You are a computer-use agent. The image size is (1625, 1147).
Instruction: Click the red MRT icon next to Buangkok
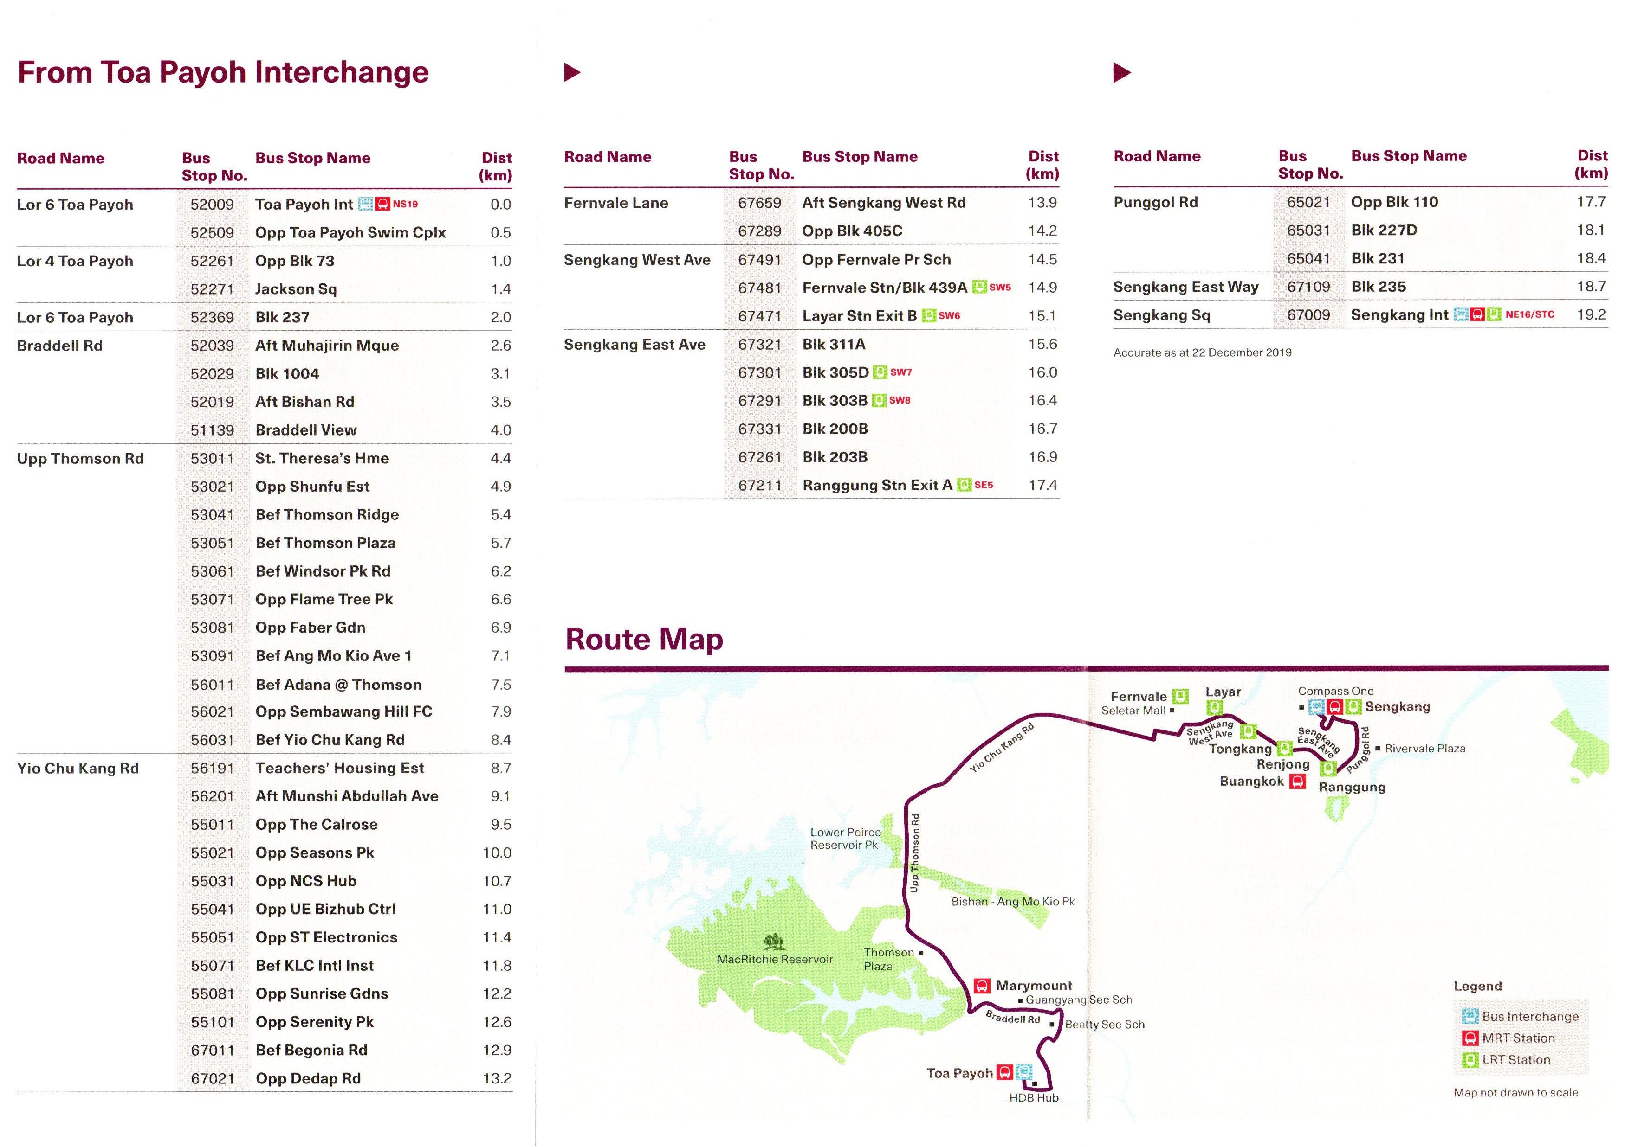pyautogui.click(x=1298, y=782)
